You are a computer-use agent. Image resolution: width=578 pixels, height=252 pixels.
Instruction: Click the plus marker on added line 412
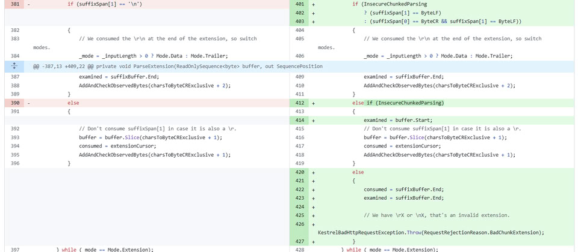click(313, 103)
